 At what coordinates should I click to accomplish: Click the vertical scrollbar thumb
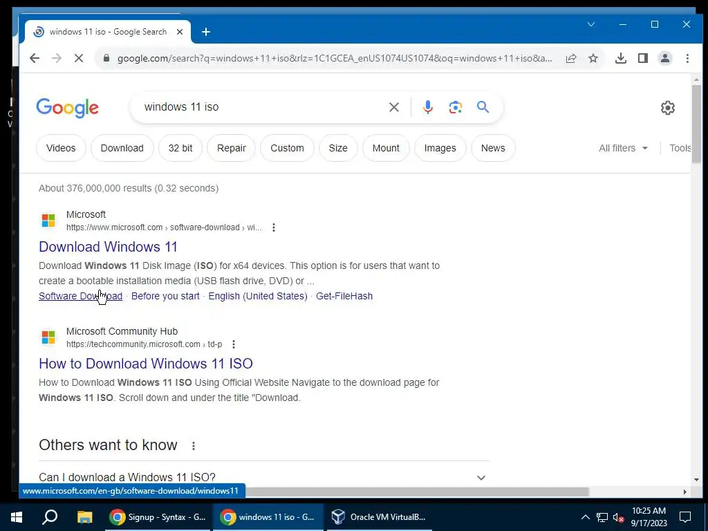(x=696, y=124)
